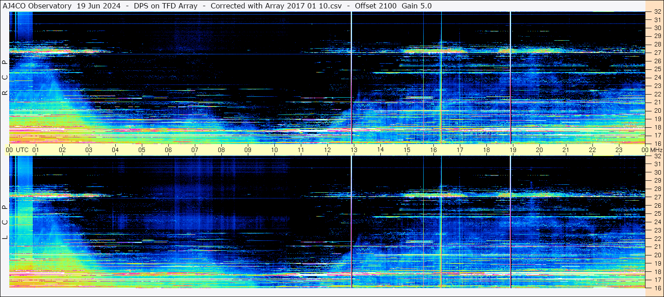Select the 18 MHz label in lower LCP scale
Viewport: 664px width, 297px height.
657,272
